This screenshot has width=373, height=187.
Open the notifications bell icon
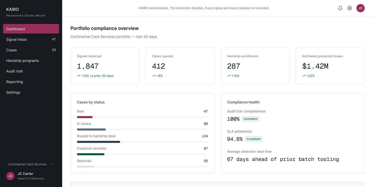click(340, 8)
